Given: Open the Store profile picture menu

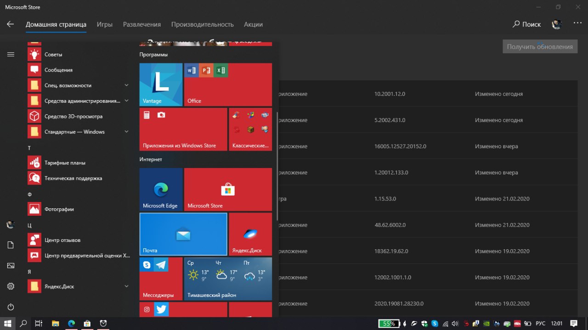Looking at the screenshot, I should pos(557,24).
